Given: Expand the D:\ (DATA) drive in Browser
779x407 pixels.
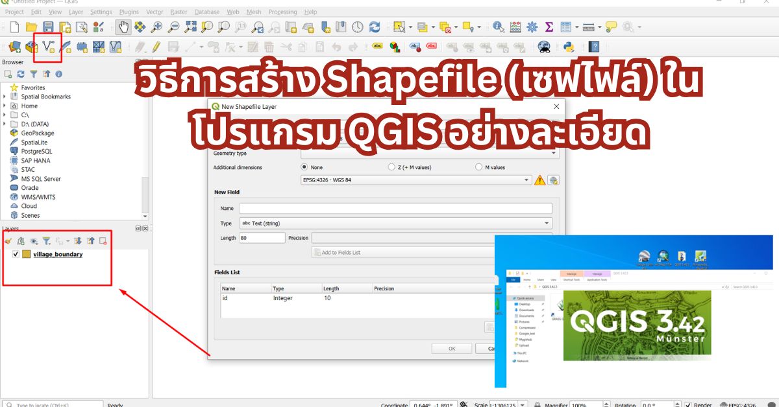Looking at the screenshot, I should click(5, 124).
